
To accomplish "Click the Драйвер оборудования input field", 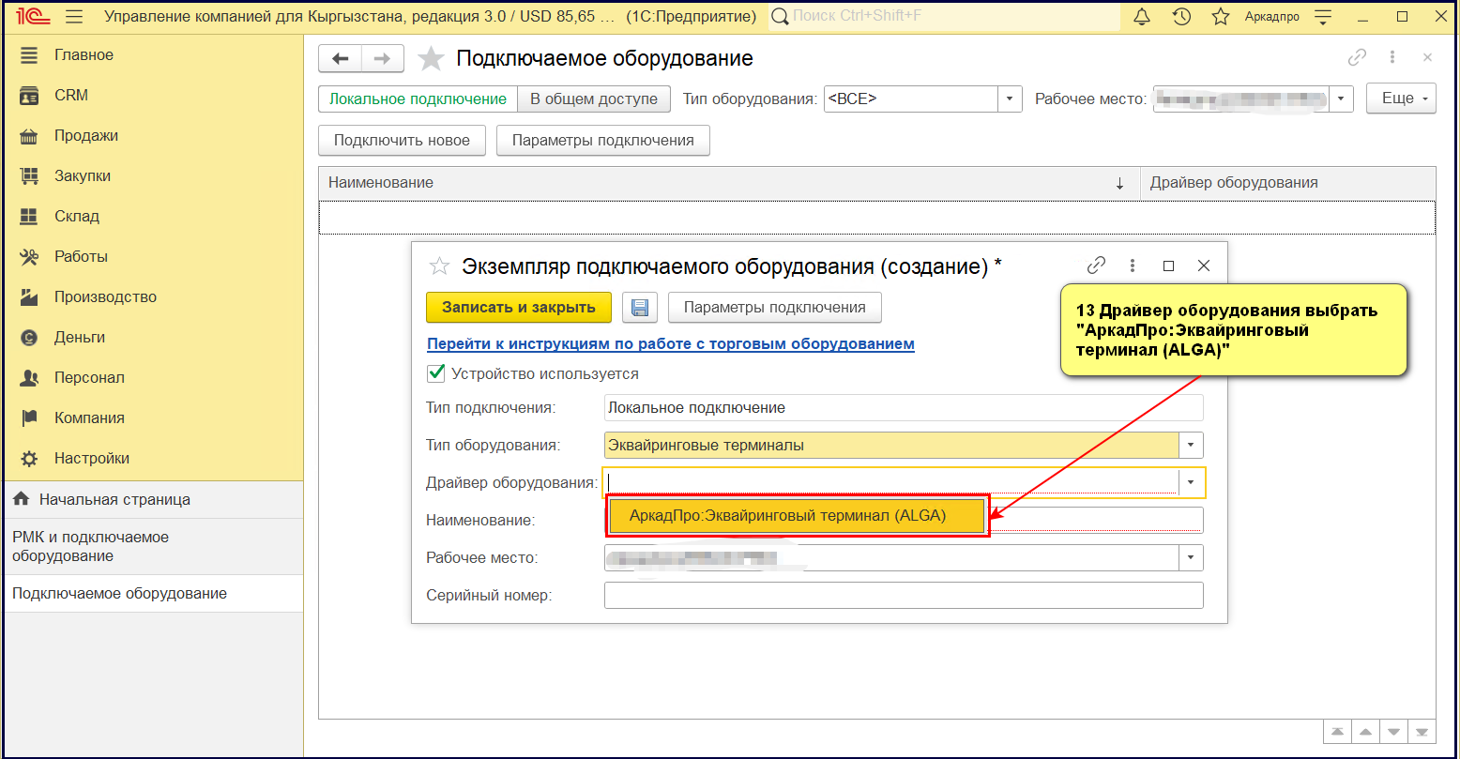I will click(891, 482).
